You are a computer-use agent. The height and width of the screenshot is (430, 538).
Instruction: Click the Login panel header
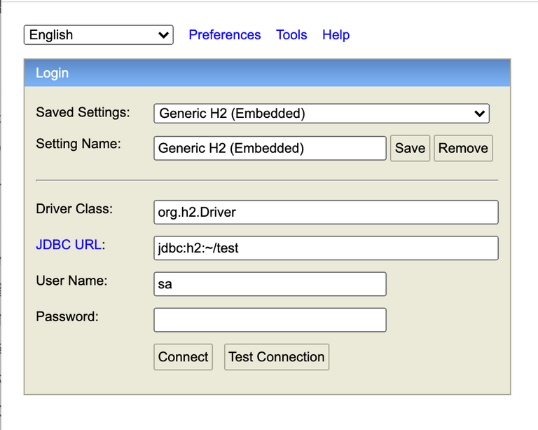pyautogui.click(x=268, y=73)
